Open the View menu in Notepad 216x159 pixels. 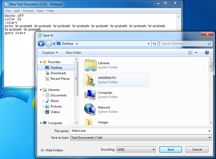tap(40, 11)
